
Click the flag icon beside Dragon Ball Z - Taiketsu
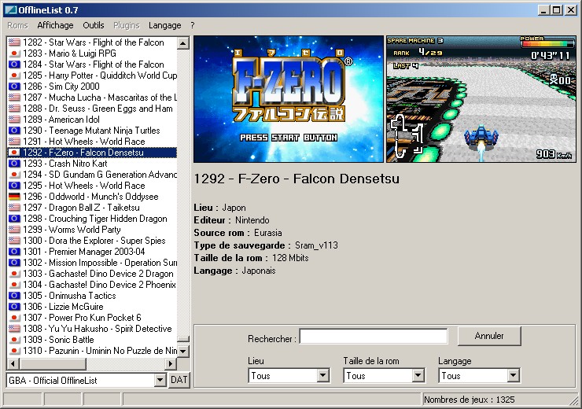13,208
